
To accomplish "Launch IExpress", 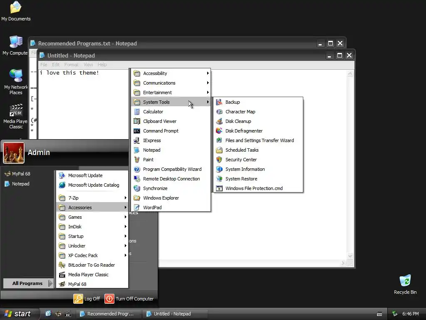I will click(171, 140).
